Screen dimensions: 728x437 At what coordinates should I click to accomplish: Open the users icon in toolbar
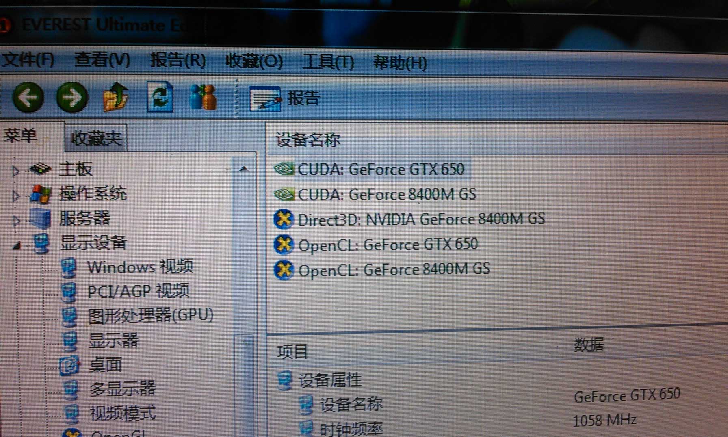click(x=203, y=97)
